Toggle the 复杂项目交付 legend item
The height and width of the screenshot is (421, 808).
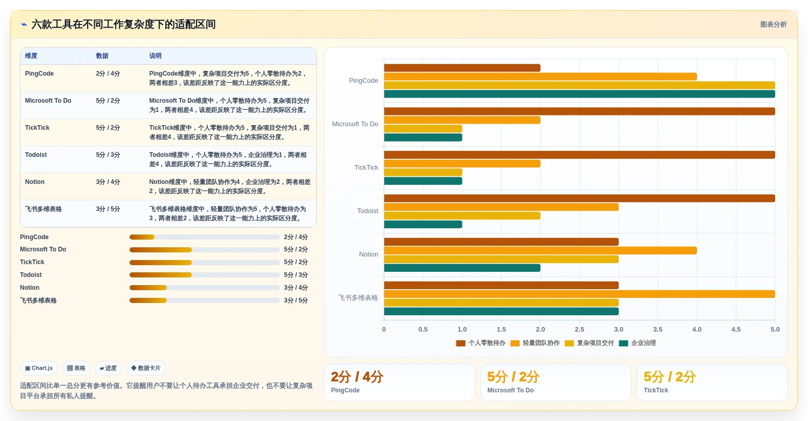(589, 343)
